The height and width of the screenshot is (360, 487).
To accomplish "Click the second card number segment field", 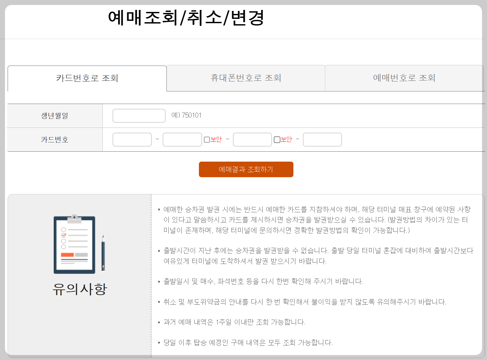I will tap(182, 139).
